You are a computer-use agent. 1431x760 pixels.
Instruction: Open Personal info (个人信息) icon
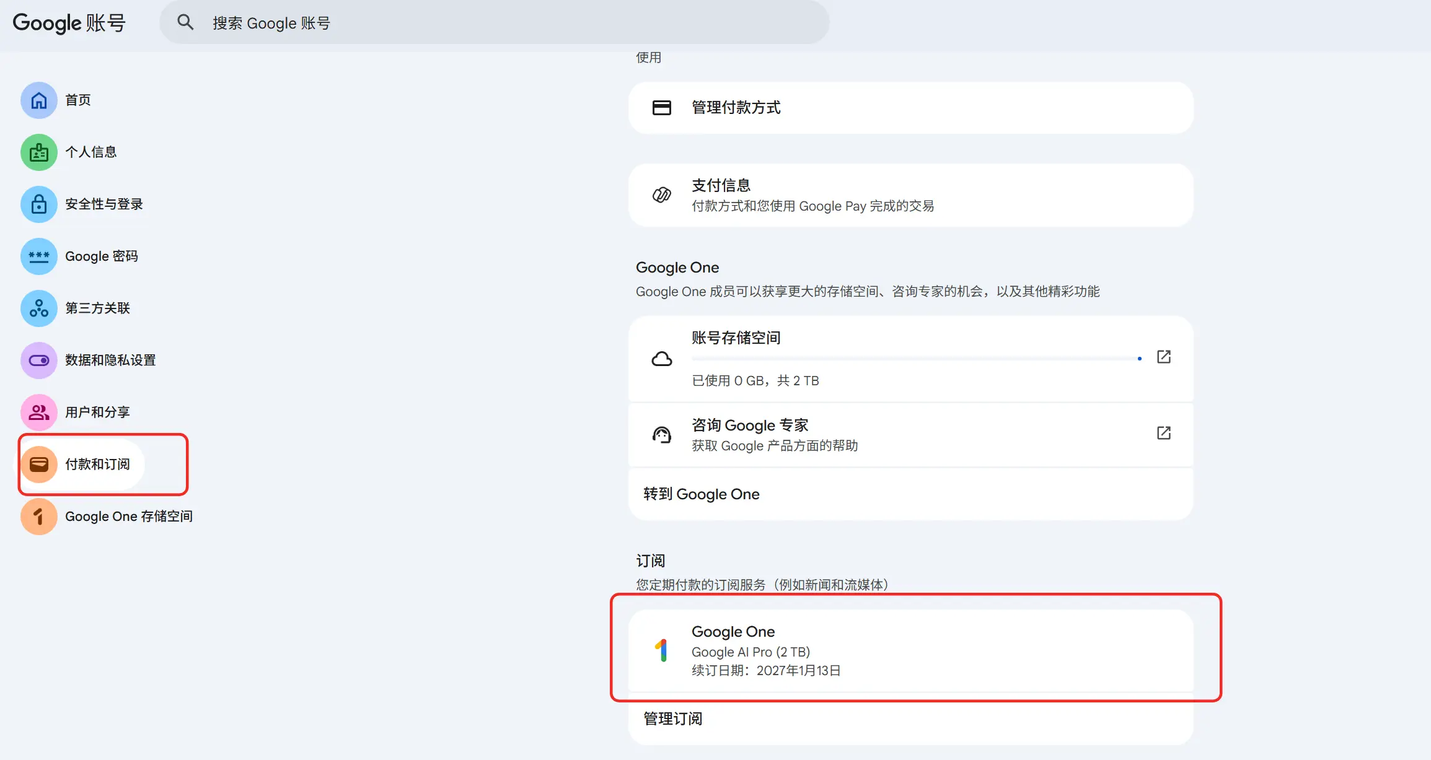(x=39, y=152)
